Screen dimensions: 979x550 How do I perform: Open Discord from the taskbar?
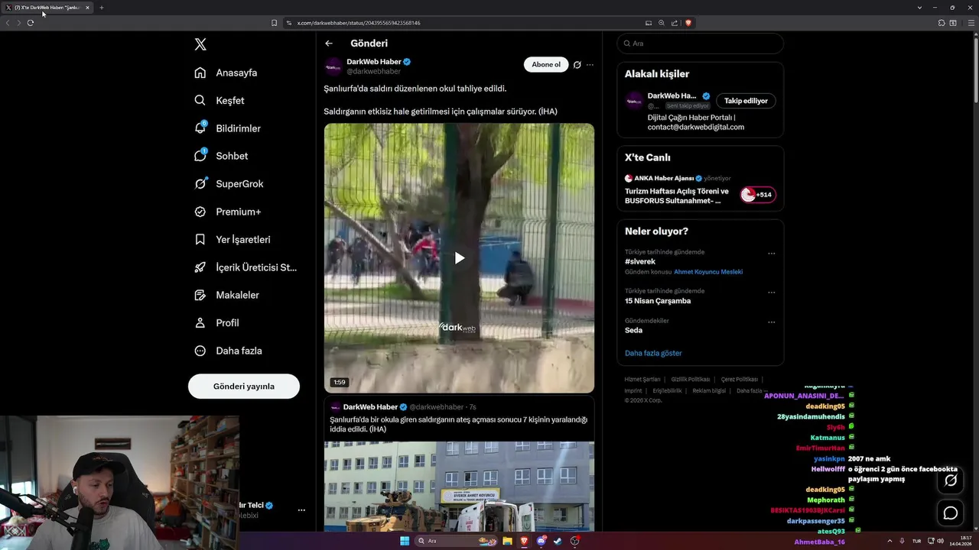click(541, 541)
